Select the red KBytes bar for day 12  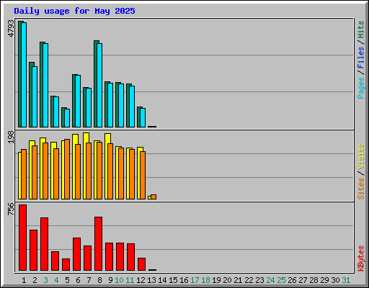click(141, 264)
